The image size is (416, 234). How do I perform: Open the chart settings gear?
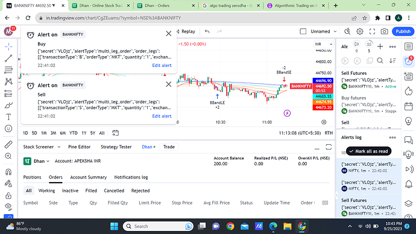(x=359, y=31)
